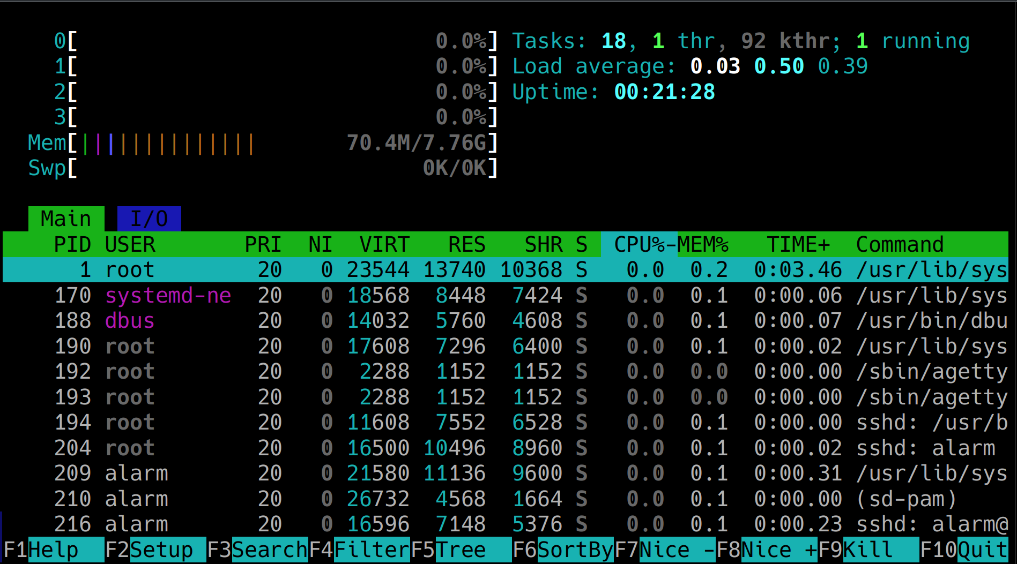Click the Swp usage bar
Screen dimensions: 1017x564
[x=263, y=168]
